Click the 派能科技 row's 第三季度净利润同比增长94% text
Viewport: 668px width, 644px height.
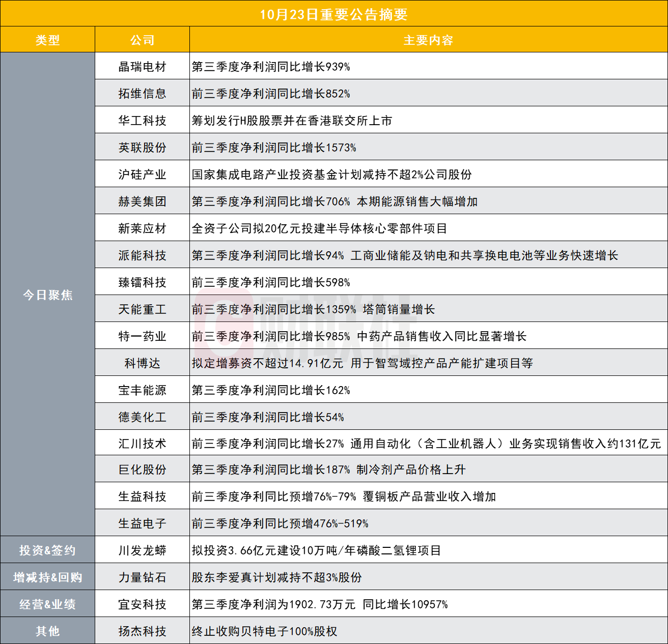(268, 255)
